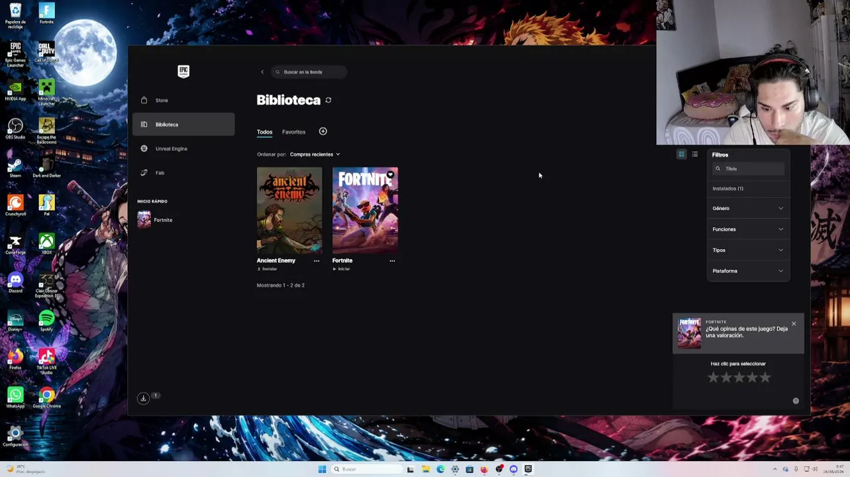Select the XBOX desktop icon
This screenshot has height=477, width=850.
point(46,244)
